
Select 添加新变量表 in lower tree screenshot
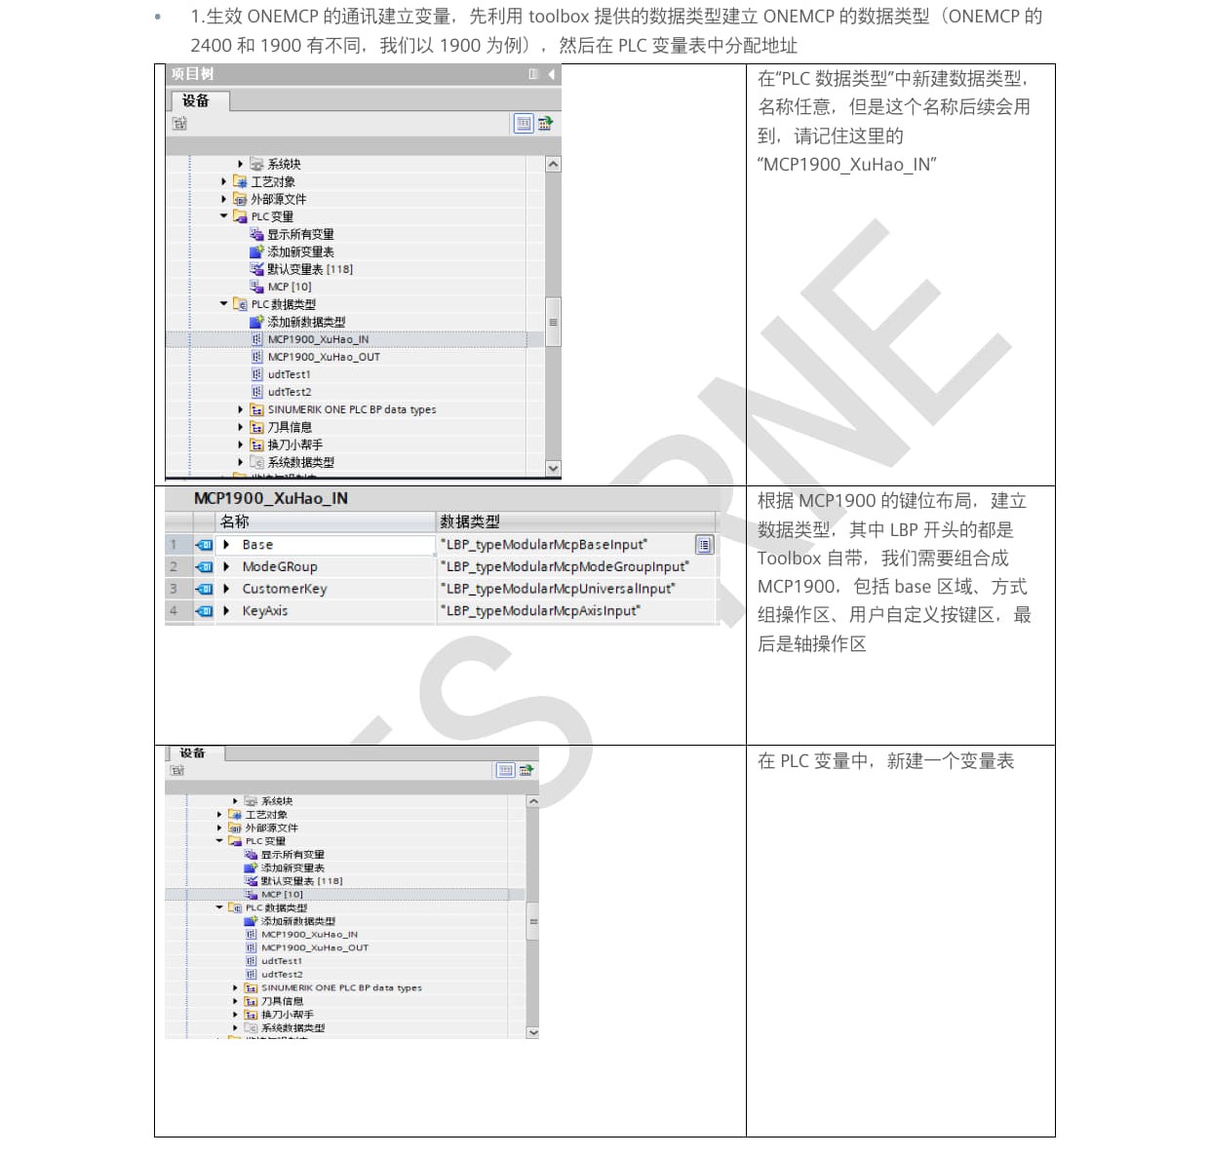coord(292,868)
